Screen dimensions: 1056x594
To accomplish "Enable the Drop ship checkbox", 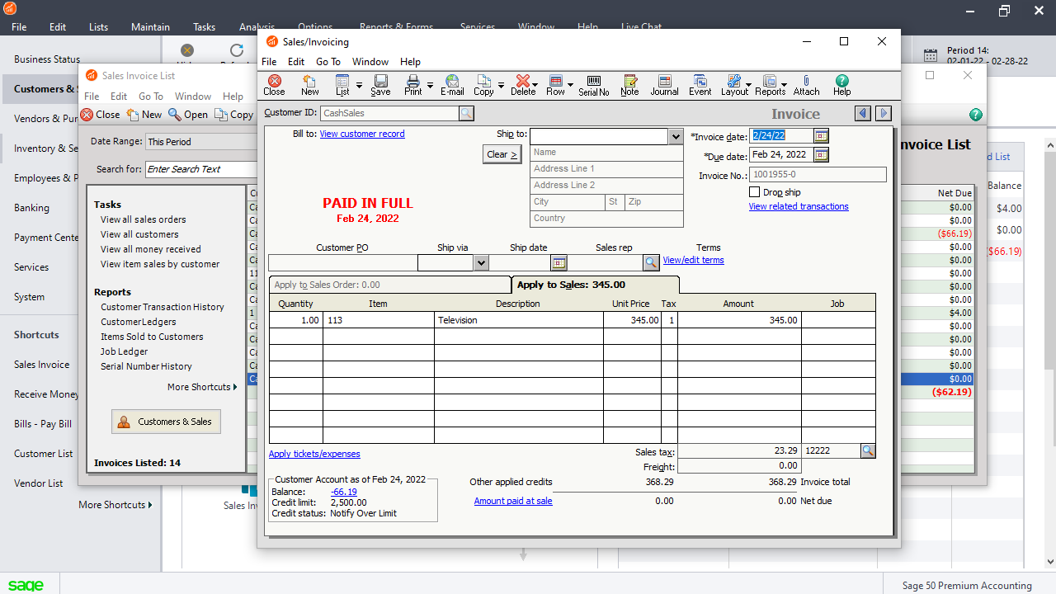I will (754, 192).
